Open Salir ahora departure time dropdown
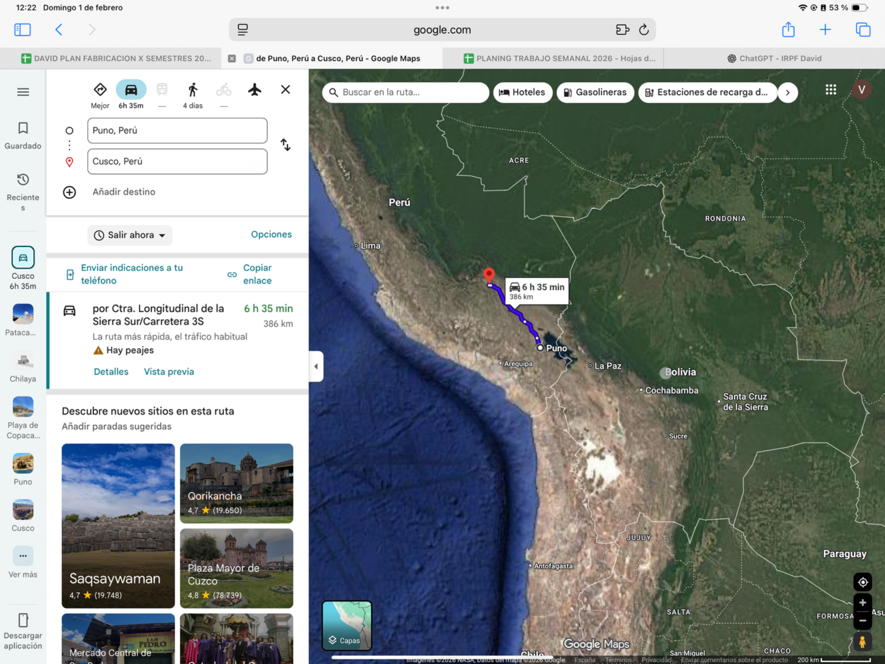 pos(130,235)
